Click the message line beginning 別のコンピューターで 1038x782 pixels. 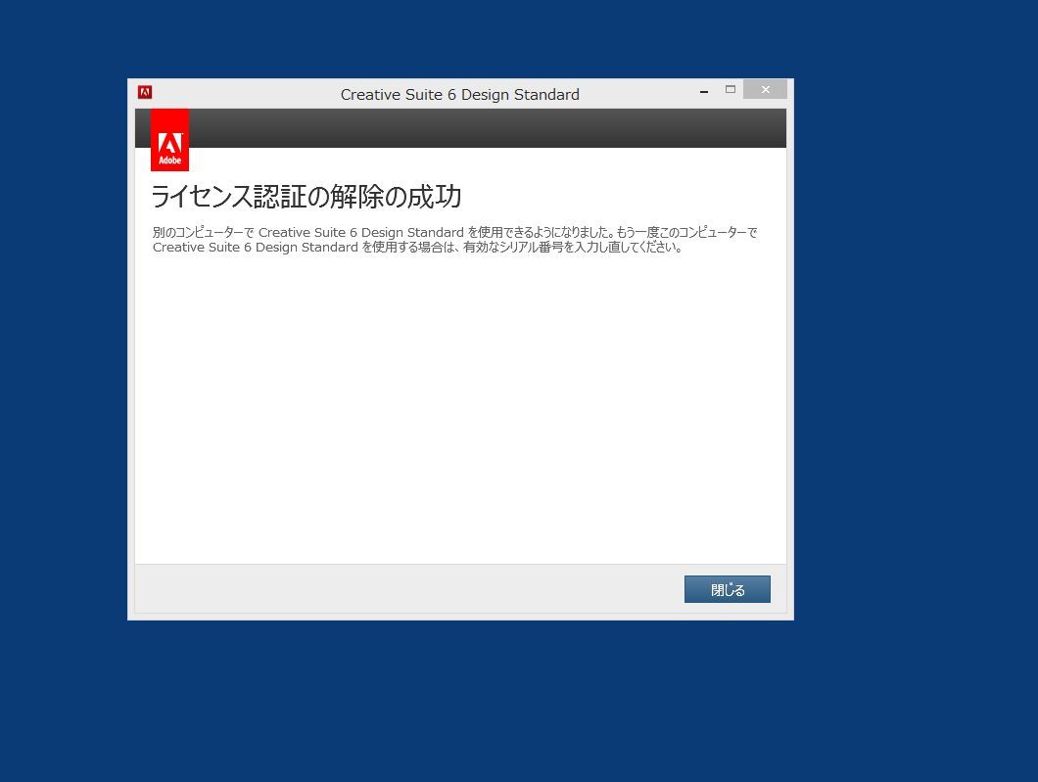click(454, 232)
